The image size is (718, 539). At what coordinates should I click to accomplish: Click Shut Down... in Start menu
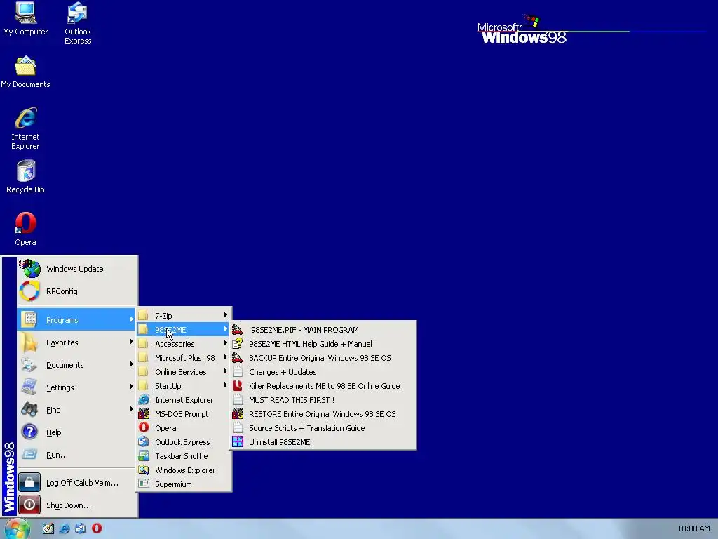click(77, 505)
